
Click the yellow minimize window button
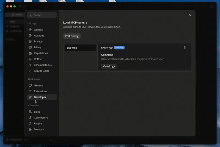click(x=11, y=6)
